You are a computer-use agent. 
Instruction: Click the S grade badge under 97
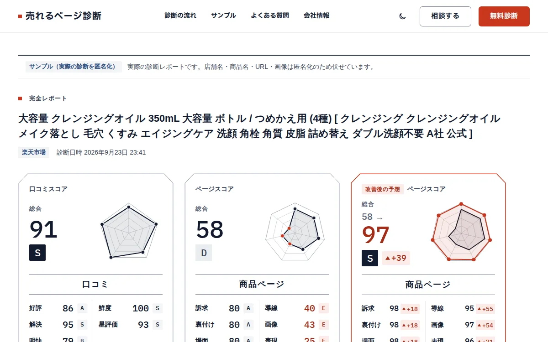tap(370, 258)
